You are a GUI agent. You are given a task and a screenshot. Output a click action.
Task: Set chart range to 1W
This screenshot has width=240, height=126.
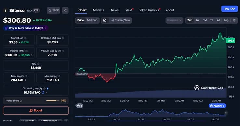pyautogui.click(x=198, y=20)
